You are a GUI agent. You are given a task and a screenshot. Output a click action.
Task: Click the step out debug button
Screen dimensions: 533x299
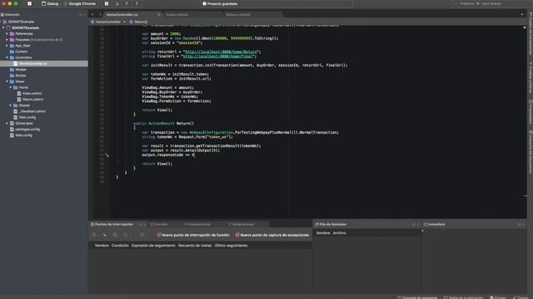pyautogui.click(x=137, y=3)
